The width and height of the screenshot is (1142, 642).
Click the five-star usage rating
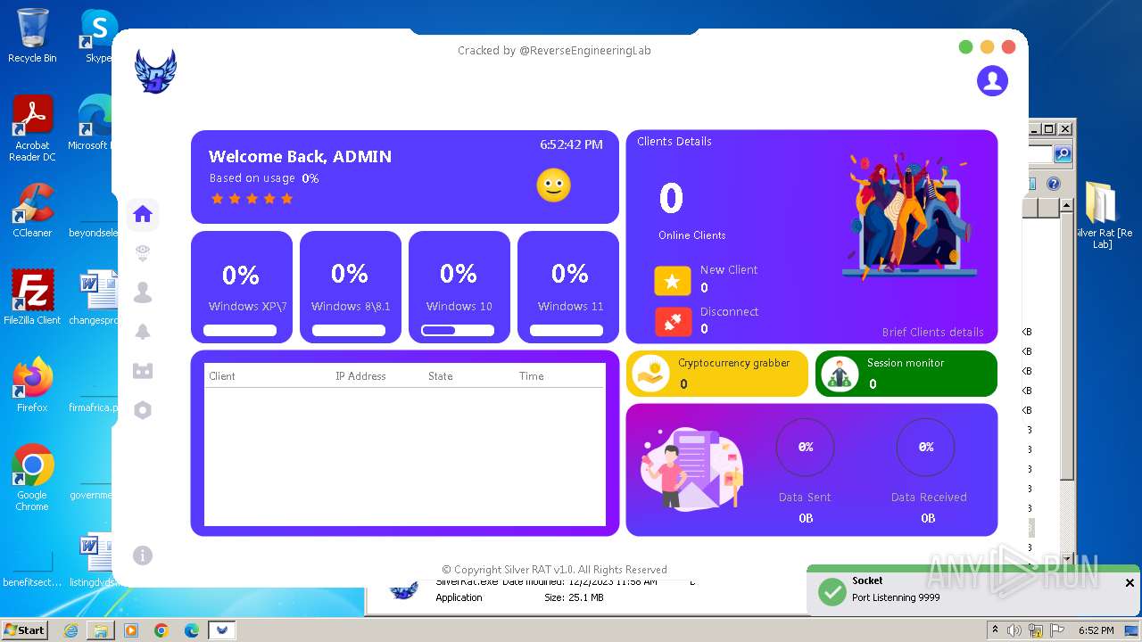pos(252,199)
